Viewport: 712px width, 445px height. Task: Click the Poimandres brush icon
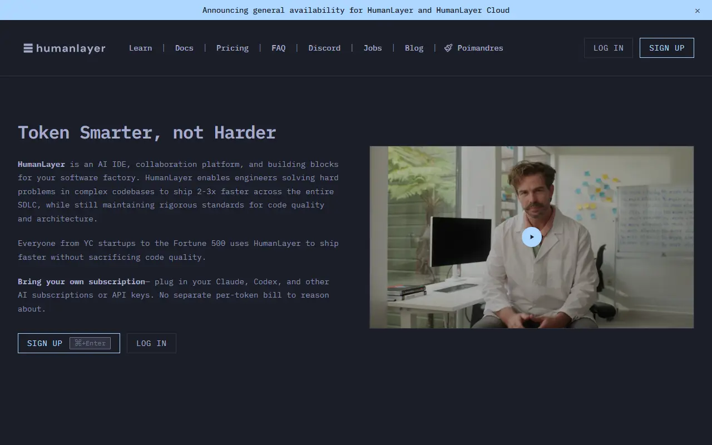coord(448,48)
